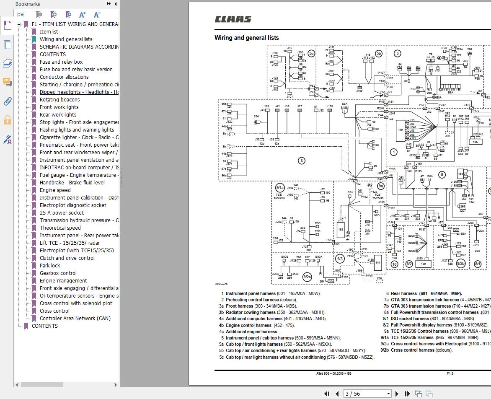Click the add new bookmark icon
Viewport: 491px width, 399px height.
(54, 14)
